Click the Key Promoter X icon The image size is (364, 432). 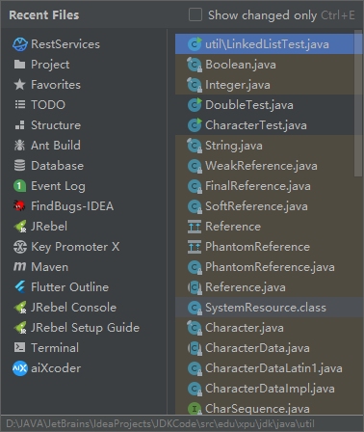point(20,247)
